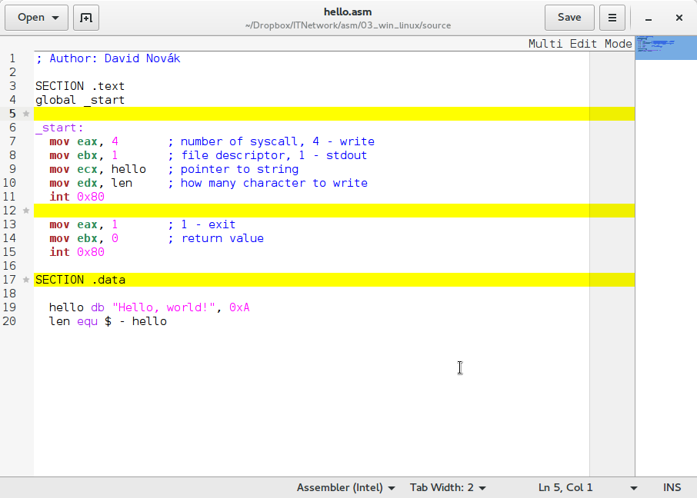Toggle the INS insert mode indicator
This screenshot has width=697, height=498.
pyautogui.click(x=672, y=487)
